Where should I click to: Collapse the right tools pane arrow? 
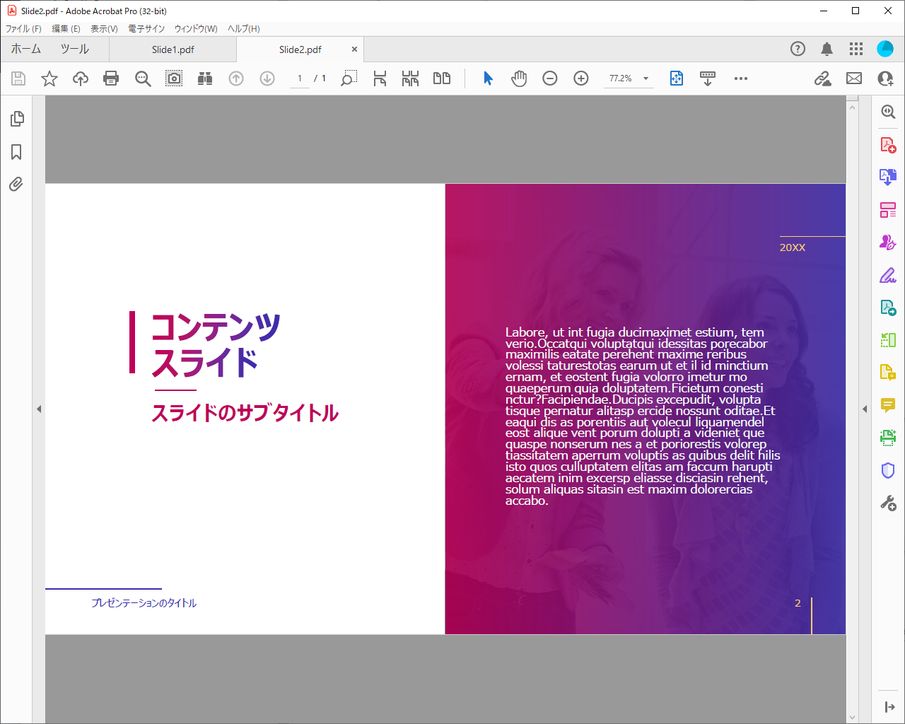(x=865, y=409)
